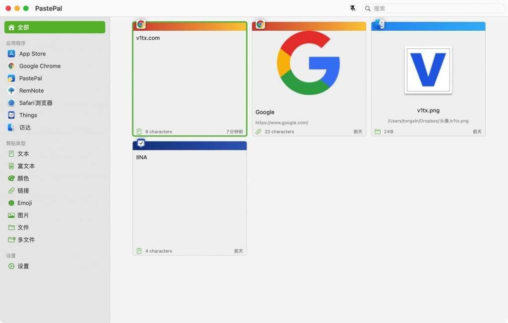Click the pin window icon
The image size is (508, 323).
click(x=353, y=8)
